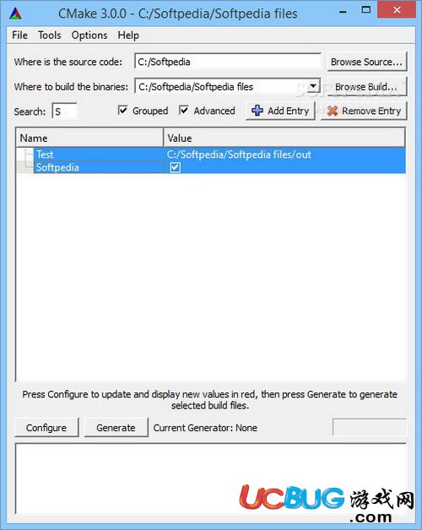Toggle the Grouped checkbox
Viewport: 422px width, 530px height.
click(123, 111)
